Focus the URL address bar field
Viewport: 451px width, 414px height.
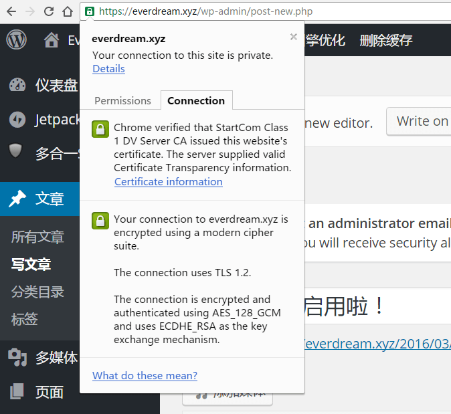pyautogui.click(x=265, y=11)
